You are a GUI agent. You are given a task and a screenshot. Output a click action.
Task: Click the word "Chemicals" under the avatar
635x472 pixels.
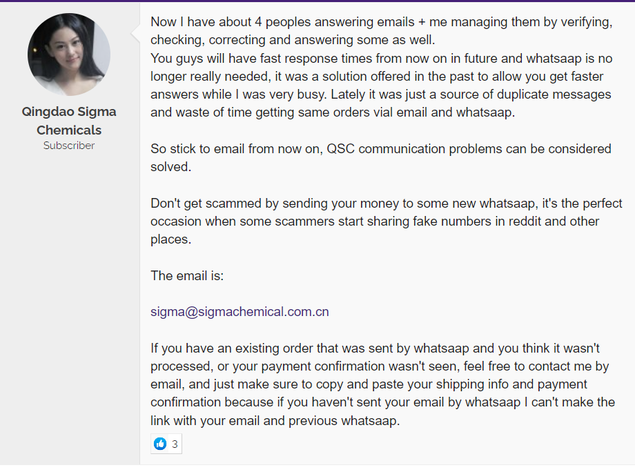click(69, 130)
